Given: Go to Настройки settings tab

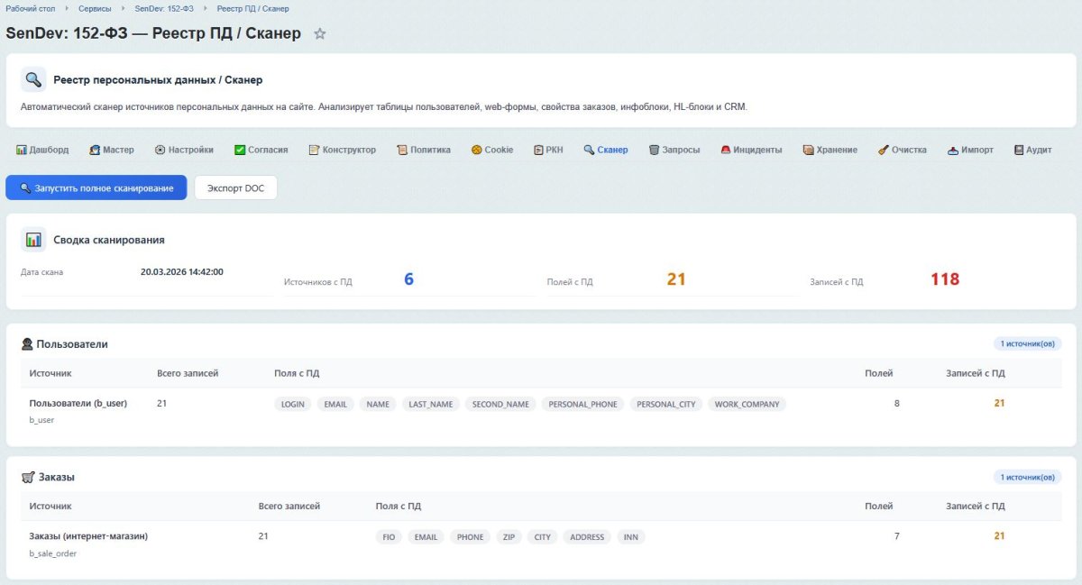Looking at the screenshot, I should click(x=184, y=150).
